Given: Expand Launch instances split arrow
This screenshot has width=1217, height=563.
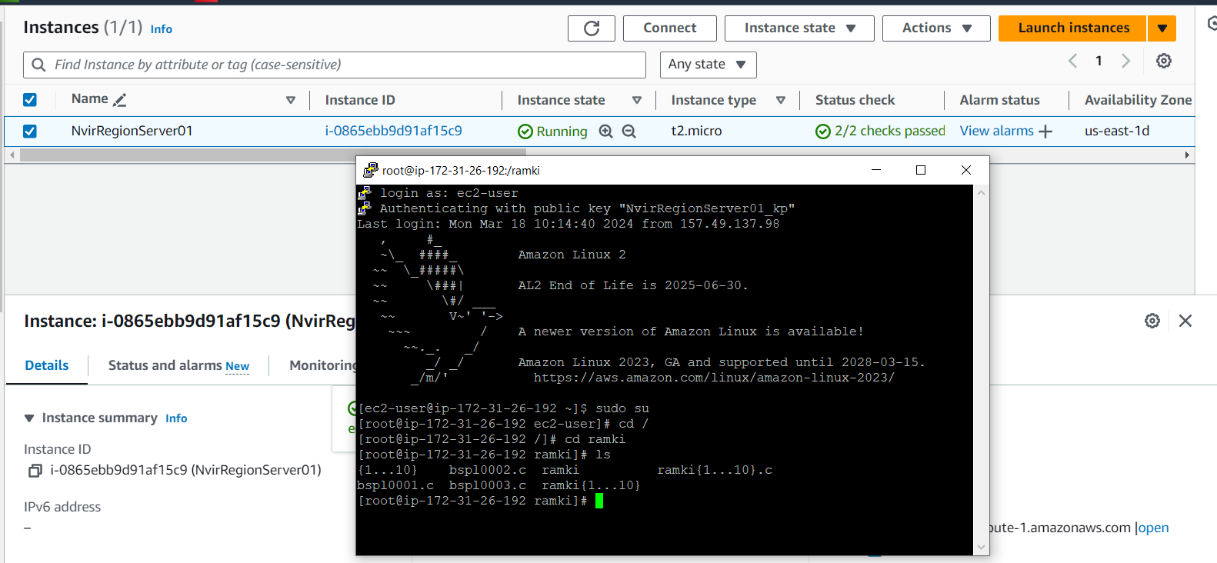Looking at the screenshot, I should (x=1162, y=28).
